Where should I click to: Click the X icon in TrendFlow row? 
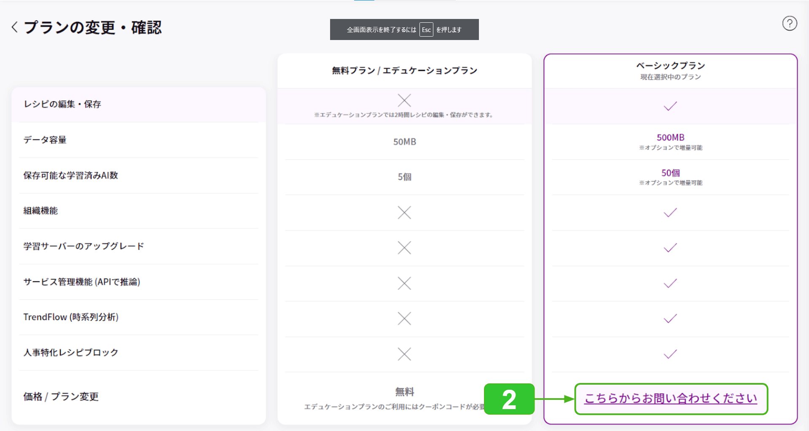pos(404,319)
